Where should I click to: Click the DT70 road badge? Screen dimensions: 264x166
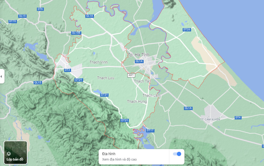(13, 21)
